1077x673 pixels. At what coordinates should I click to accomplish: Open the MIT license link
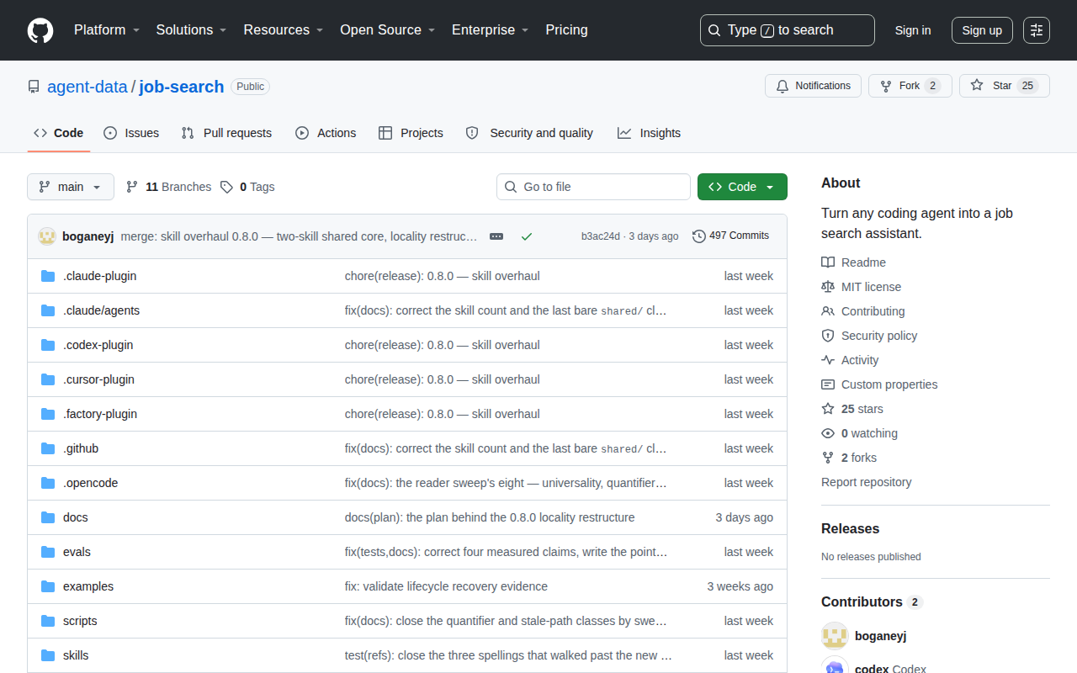coord(861,287)
